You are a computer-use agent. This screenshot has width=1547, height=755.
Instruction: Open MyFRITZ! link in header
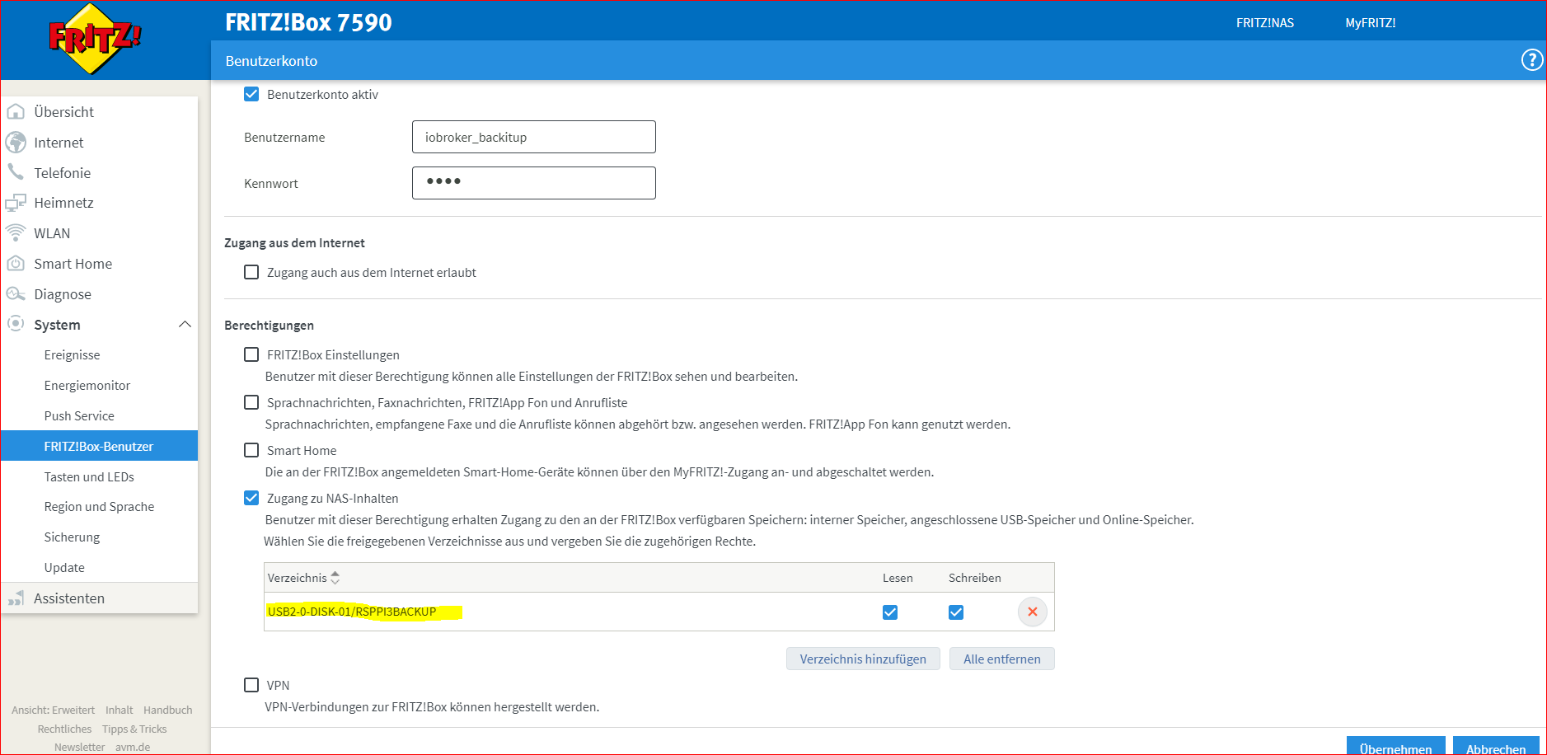pos(1371,23)
